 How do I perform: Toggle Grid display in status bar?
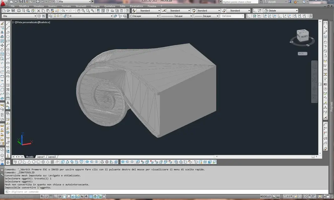(51, 196)
